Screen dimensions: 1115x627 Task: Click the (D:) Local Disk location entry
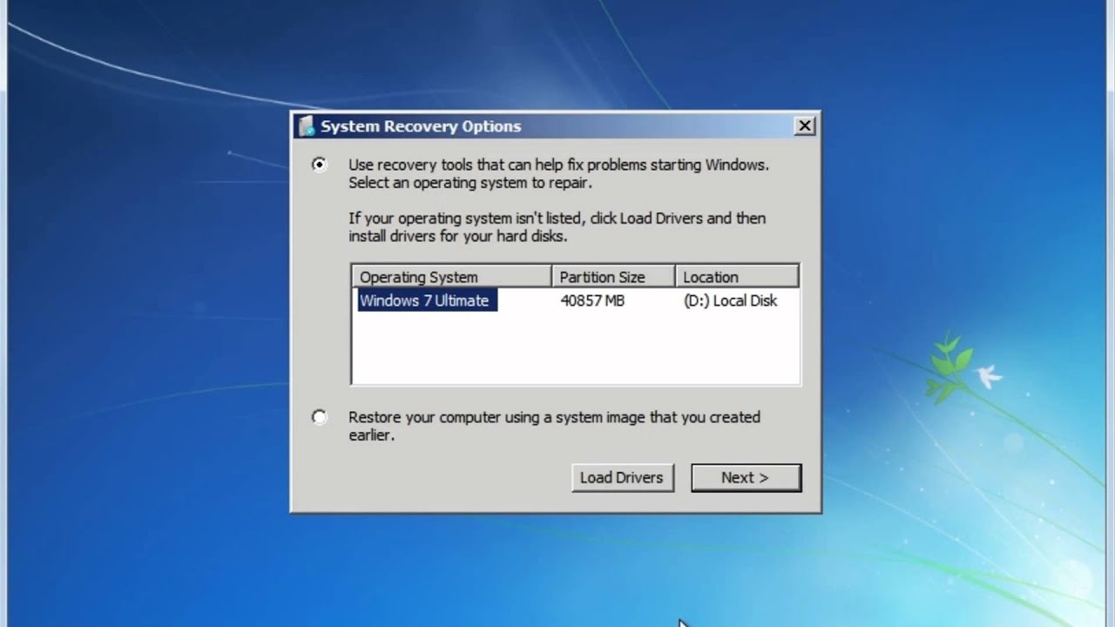[x=730, y=300]
